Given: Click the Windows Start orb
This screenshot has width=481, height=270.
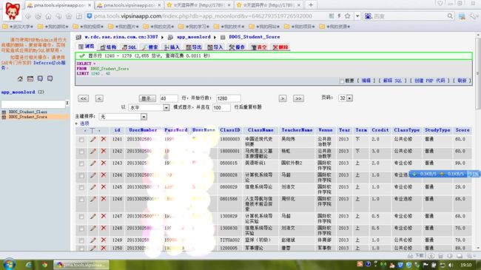Looking at the screenshot, I should pyautogui.click(x=9, y=265).
